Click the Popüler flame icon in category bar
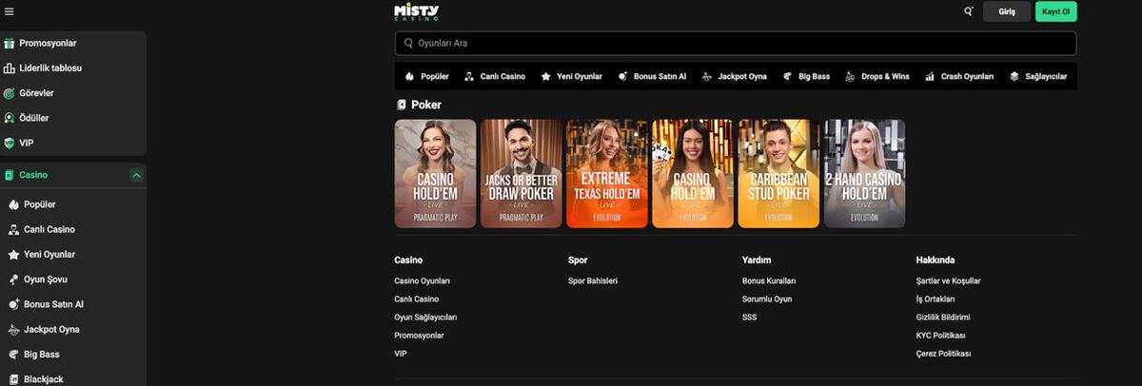 (x=409, y=76)
